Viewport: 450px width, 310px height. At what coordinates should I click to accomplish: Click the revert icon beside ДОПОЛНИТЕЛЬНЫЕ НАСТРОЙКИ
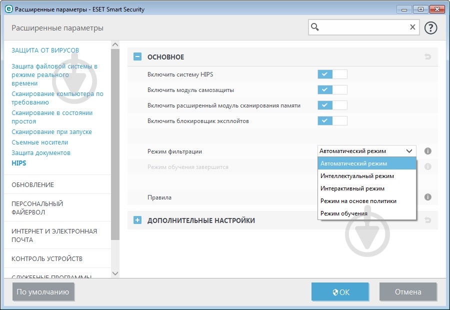427,219
